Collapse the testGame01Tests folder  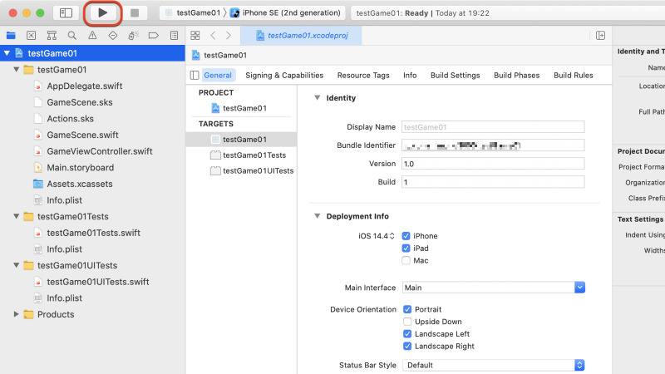pyautogui.click(x=16, y=216)
